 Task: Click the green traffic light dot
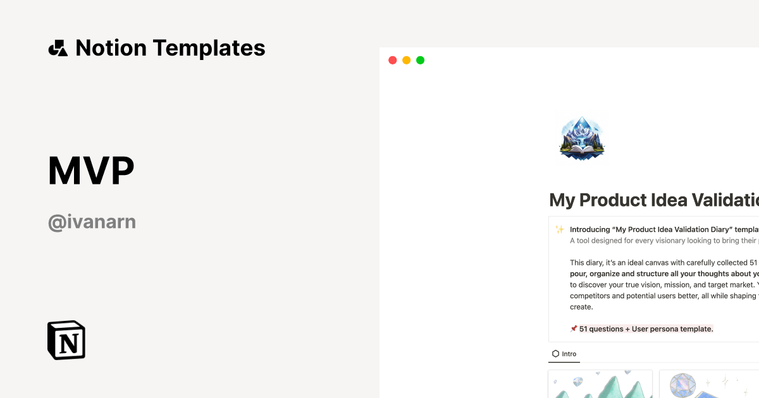click(420, 60)
